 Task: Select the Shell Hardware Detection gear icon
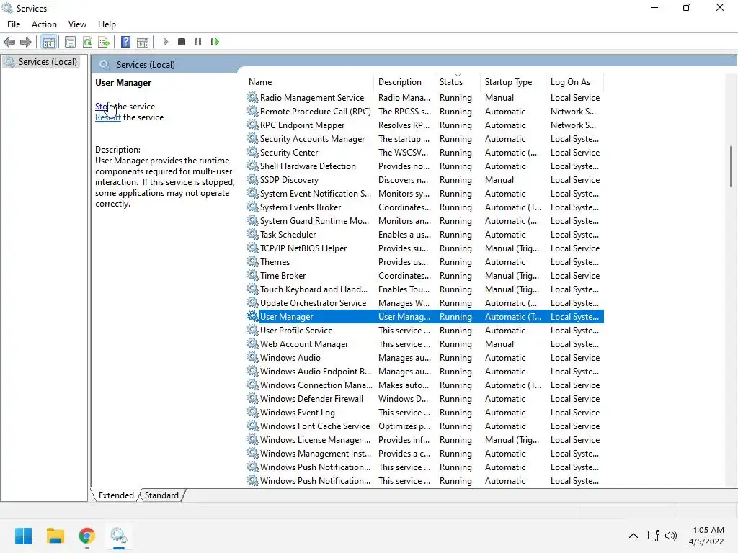pos(253,166)
